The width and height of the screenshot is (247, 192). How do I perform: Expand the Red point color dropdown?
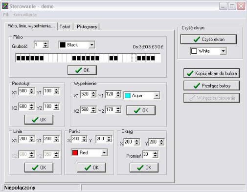pos(104,152)
